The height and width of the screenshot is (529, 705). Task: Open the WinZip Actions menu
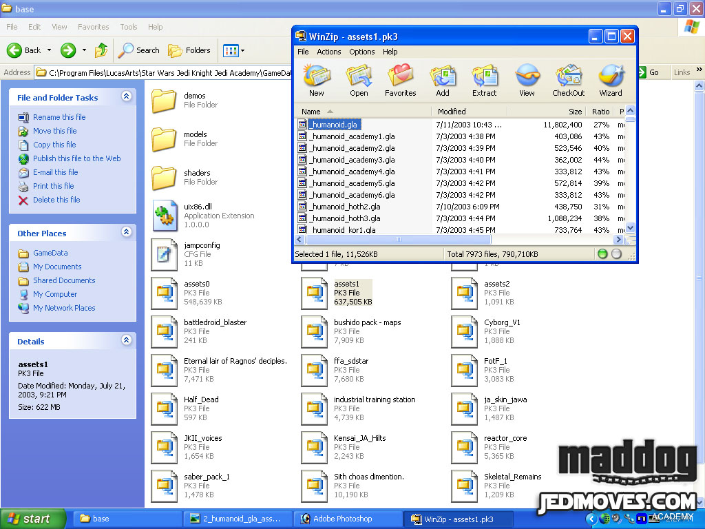328,52
